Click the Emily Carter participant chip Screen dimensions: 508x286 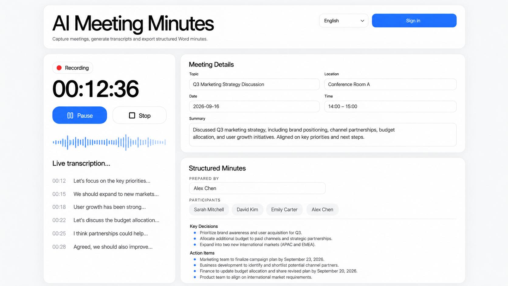pos(284,209)
